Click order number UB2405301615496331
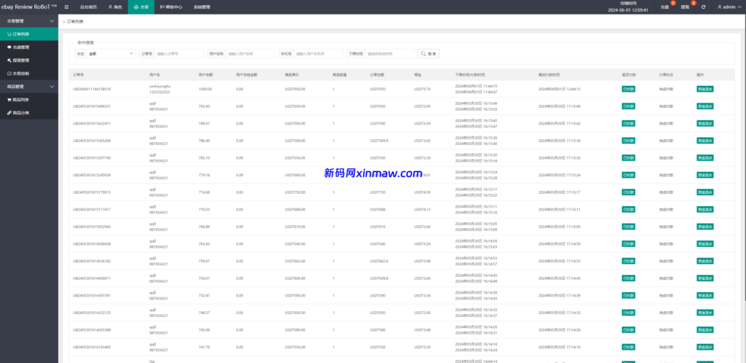The width and height of the screenshot is (746, 363). [92, 106]
